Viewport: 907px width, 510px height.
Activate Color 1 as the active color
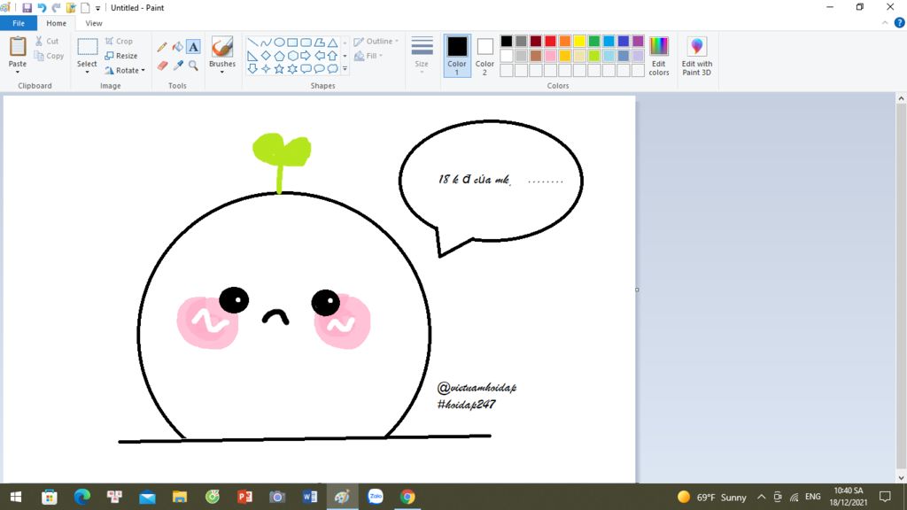pyautogui.click(x=457, y=56)
